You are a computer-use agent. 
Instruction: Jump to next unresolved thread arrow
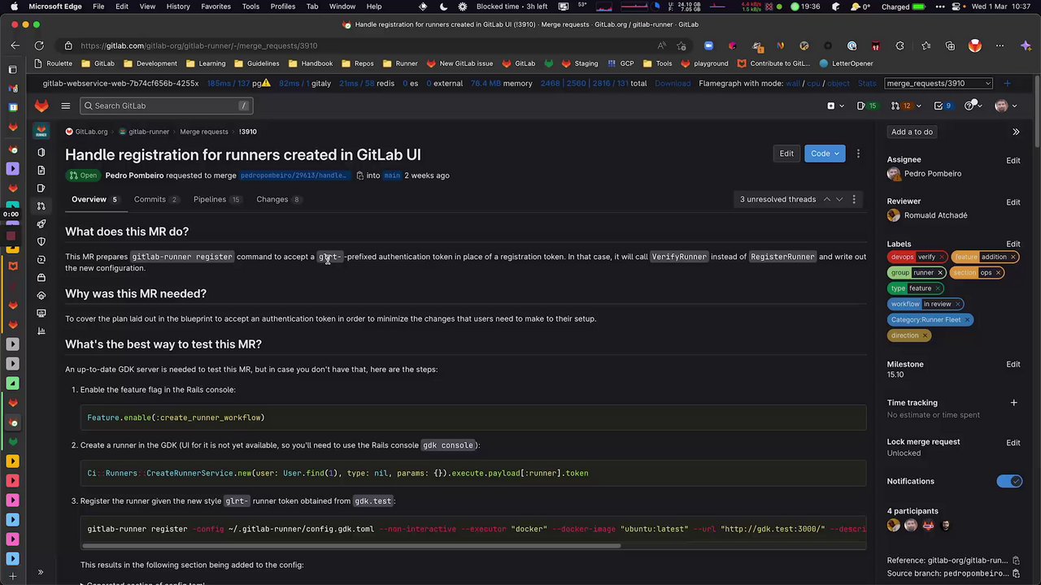coord(839,199)
